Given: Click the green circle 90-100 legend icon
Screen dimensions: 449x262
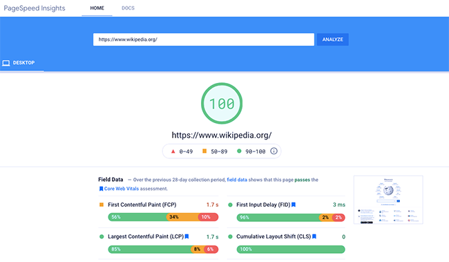Looking at the screenshot, I should pyautogui.click(x=239, y=151).
